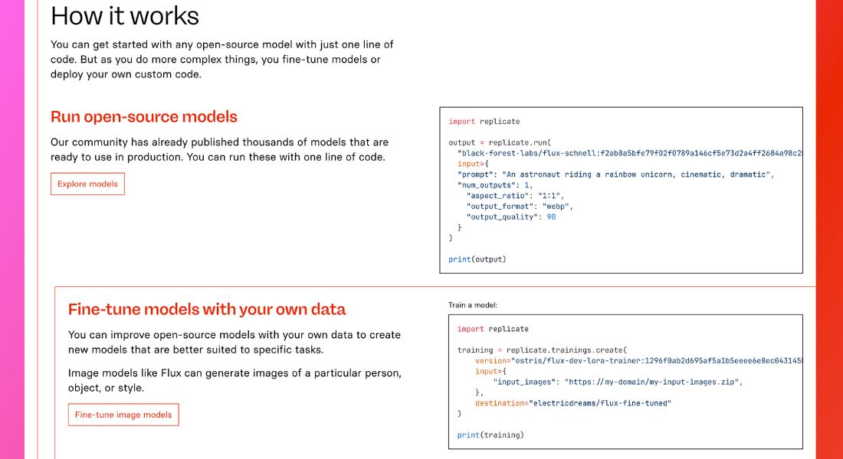The height and width of the screenshot is (459, 843).
Task: Click the "output_format": "webp" code line
Action: (520, 206)
